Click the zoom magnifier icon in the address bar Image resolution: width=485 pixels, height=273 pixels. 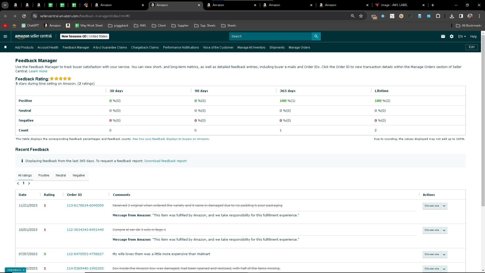coord(353,16)
